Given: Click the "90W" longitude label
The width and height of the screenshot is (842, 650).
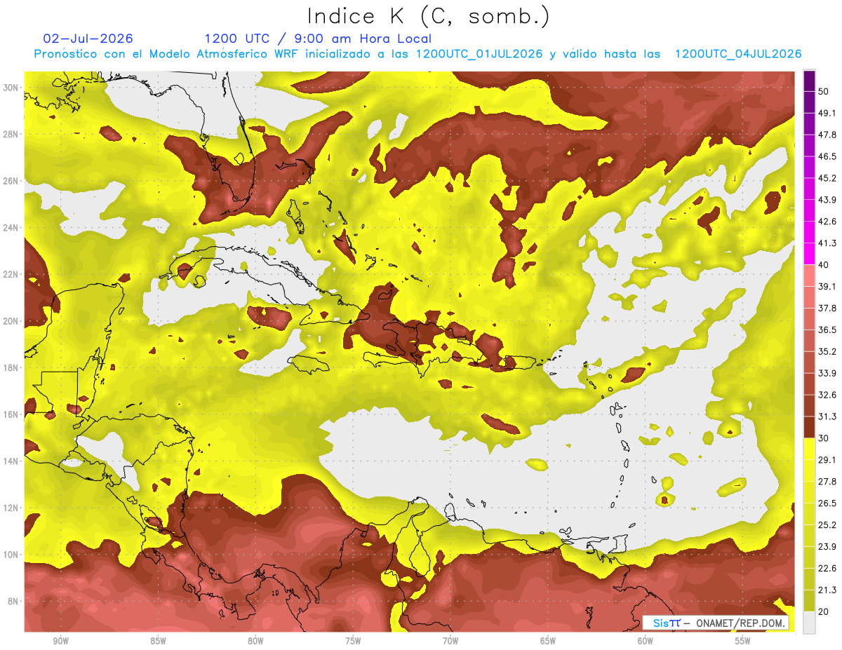Looking at the screenshot, I should click(60, 642).
